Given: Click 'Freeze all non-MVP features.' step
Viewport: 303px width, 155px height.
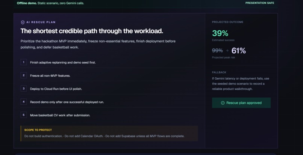Looking at the screenshot, I should pos(50,76).
